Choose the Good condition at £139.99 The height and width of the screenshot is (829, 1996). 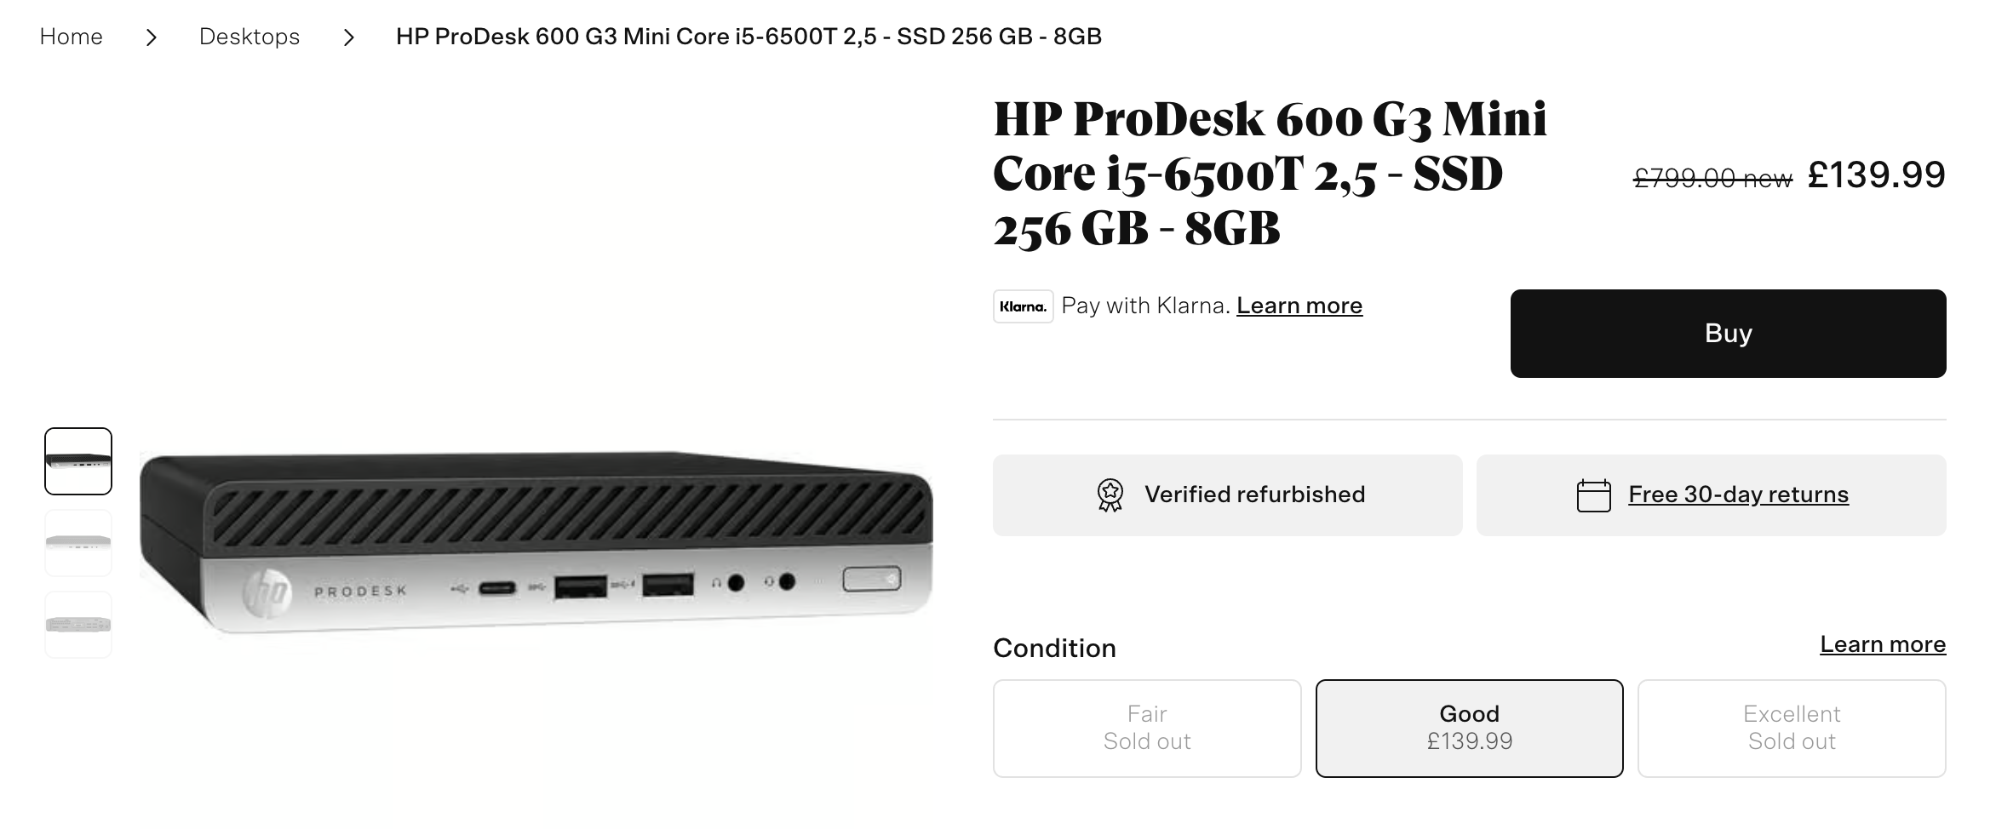point(1469,728)
